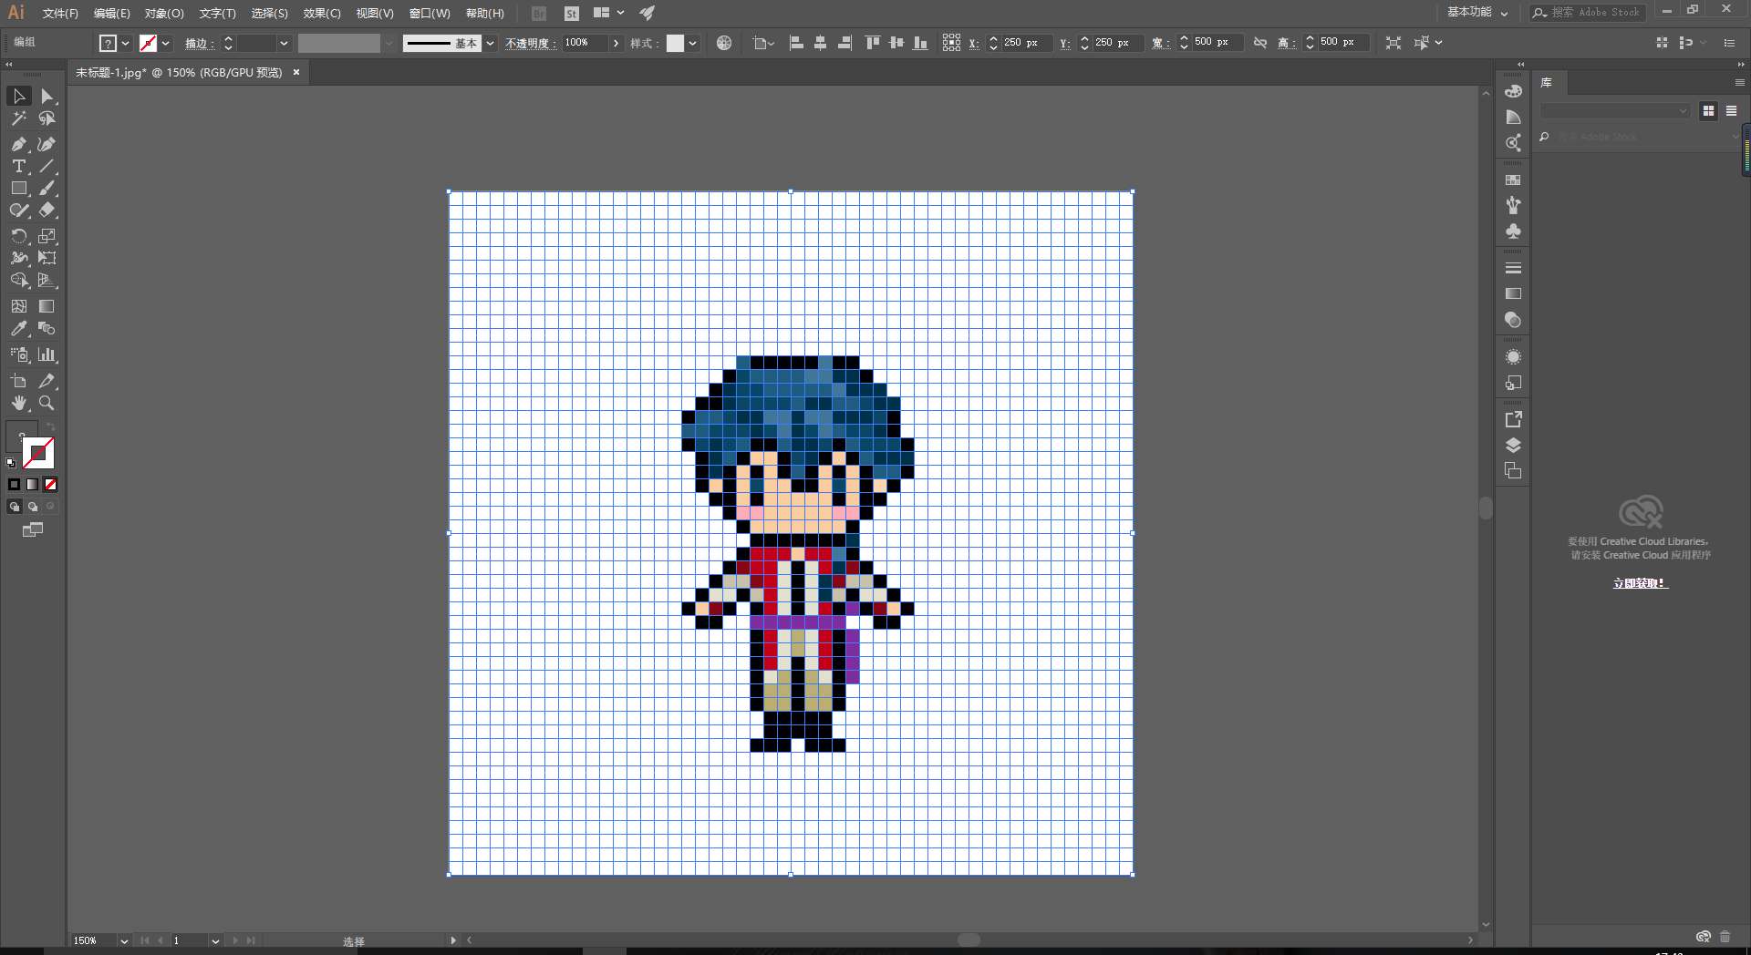The height and width of the screenshot is (955, 1751).
Task: Select the Direct Selection tool
Action: pos(47,97)
